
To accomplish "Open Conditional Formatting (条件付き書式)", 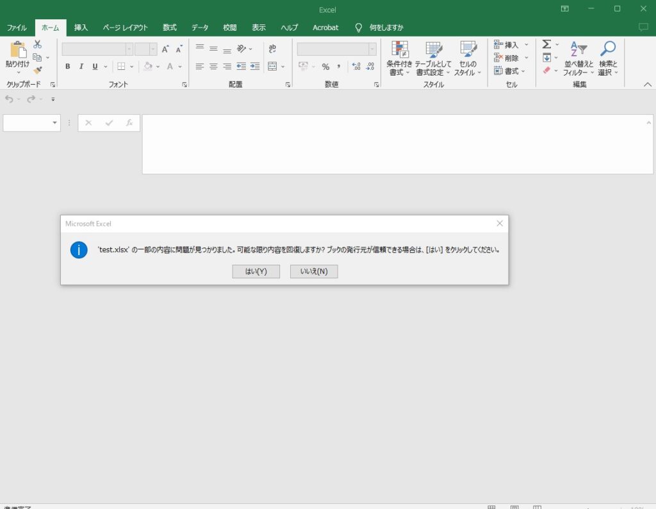I will pos(399,58).
